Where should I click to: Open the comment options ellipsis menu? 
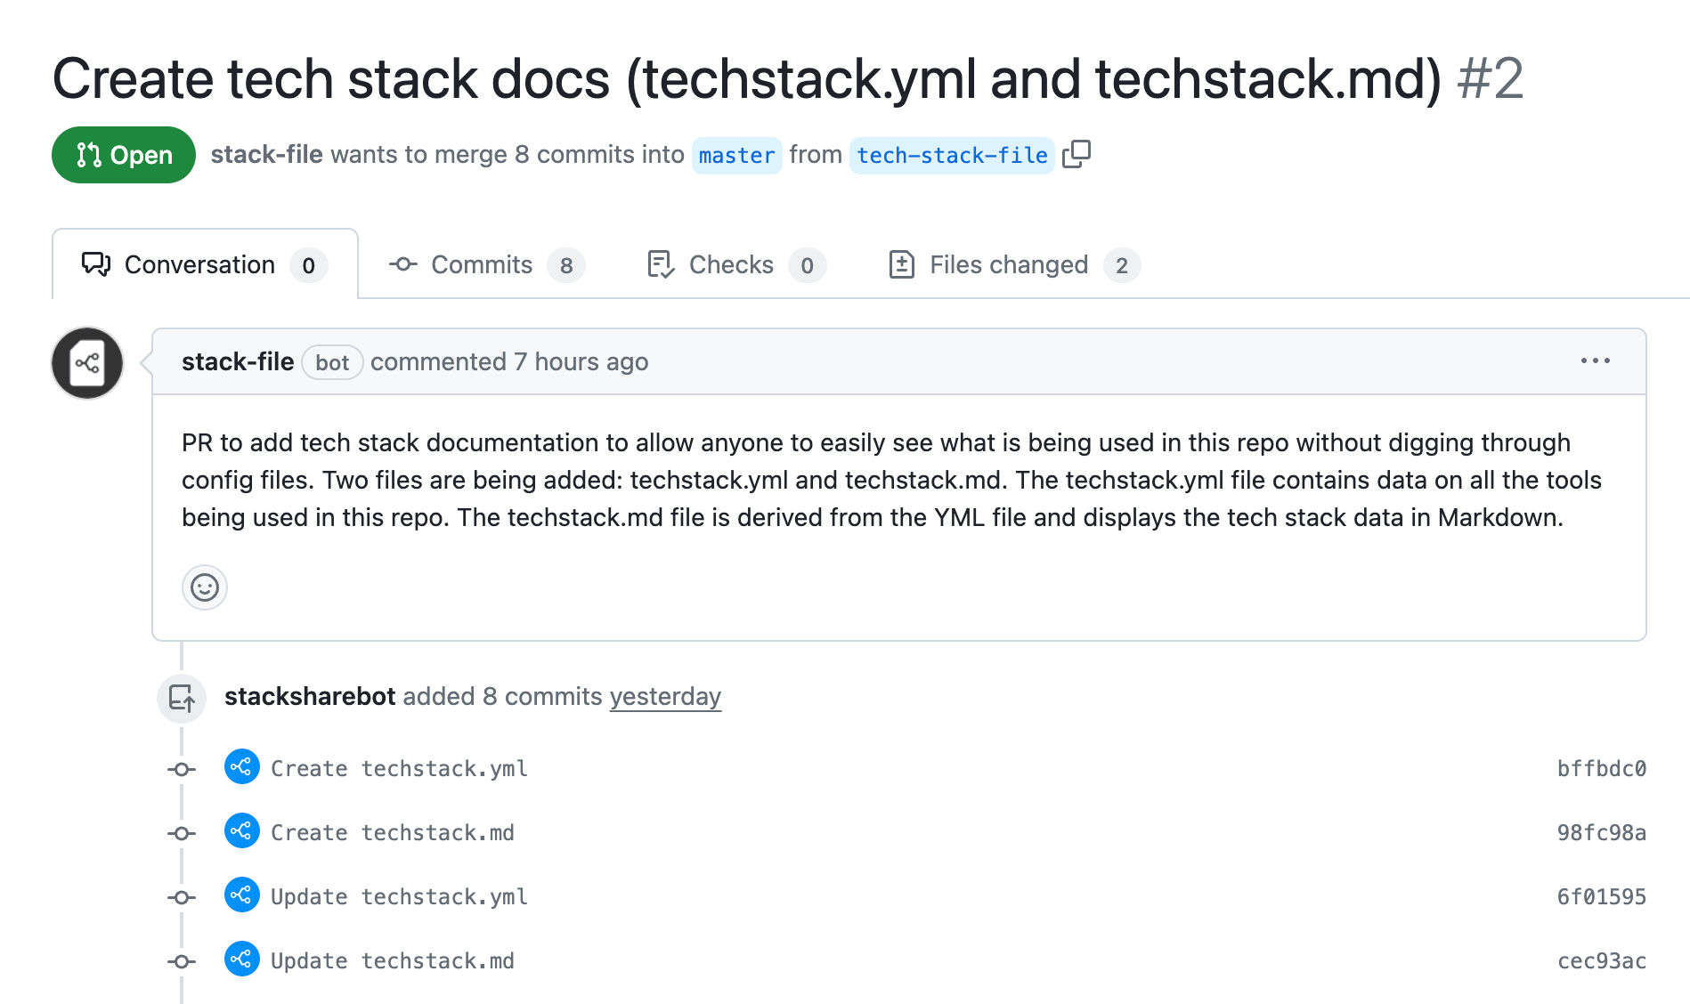point(1595,361)
